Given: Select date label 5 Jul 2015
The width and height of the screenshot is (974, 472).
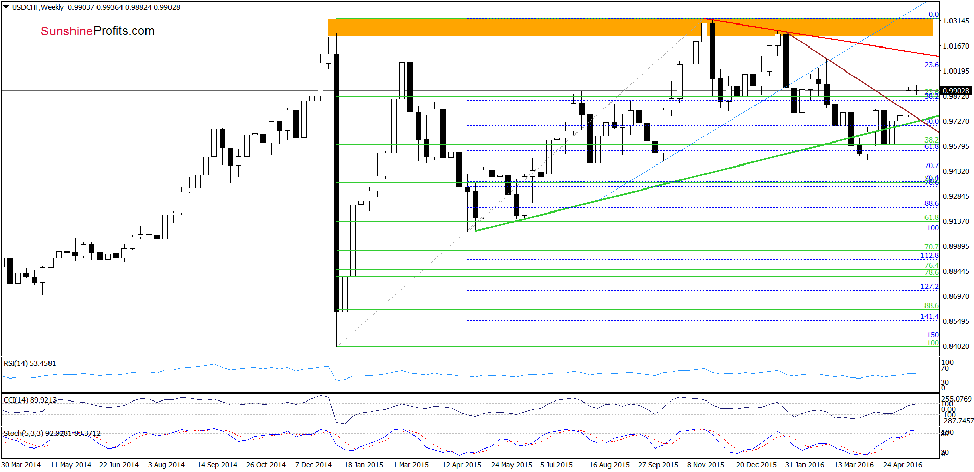Looking at the screenshot, I should coord(556,465).
